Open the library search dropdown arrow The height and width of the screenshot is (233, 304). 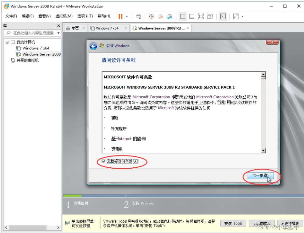click(58, 33)
